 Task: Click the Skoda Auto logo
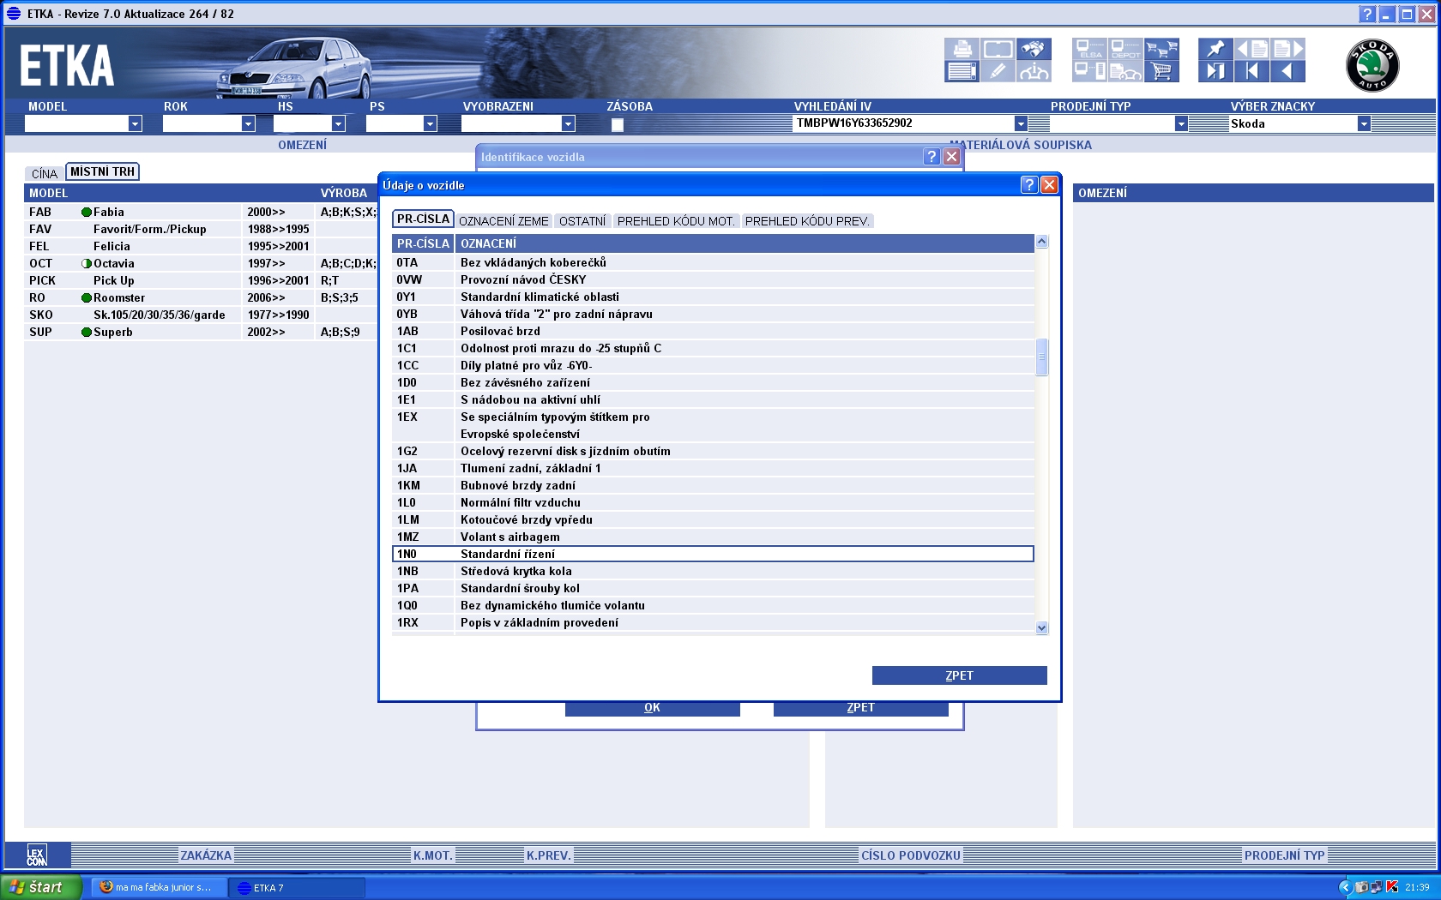pos(1372,65)
